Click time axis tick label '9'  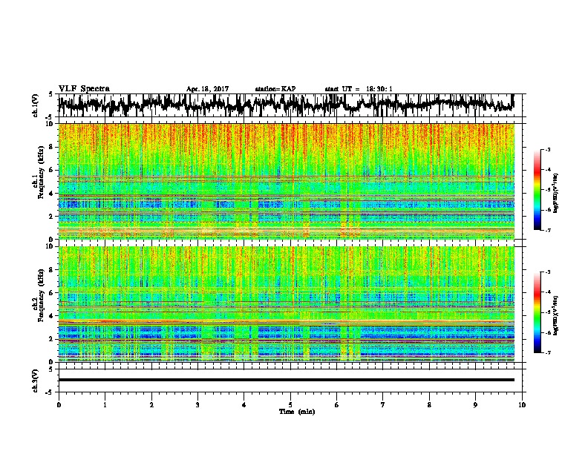[x=475, y=405]
